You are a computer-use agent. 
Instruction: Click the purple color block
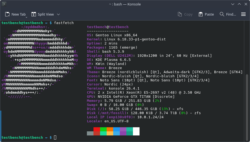123,129
